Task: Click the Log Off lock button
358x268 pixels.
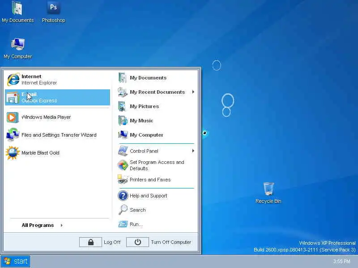Action: point(91,242)
